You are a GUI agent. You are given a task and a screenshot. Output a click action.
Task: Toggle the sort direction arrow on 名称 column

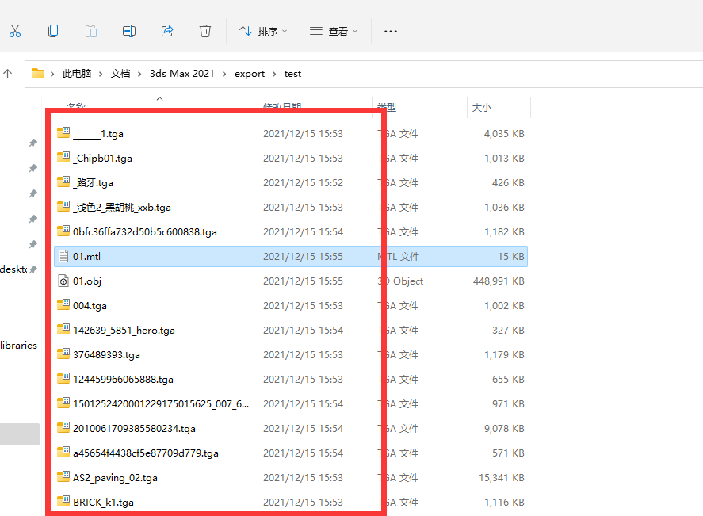[x=159, y=98]
